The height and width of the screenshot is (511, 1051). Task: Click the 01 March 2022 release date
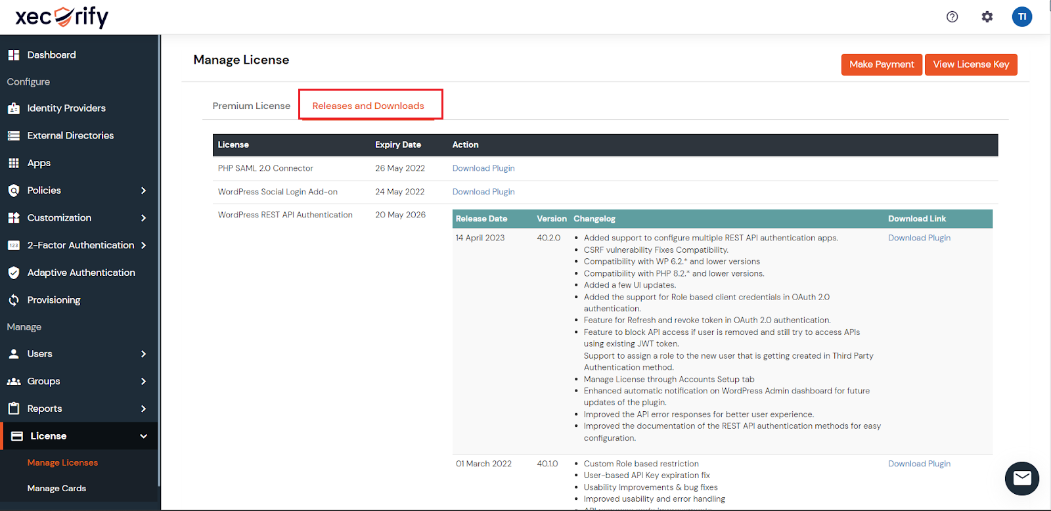point(483,464)
